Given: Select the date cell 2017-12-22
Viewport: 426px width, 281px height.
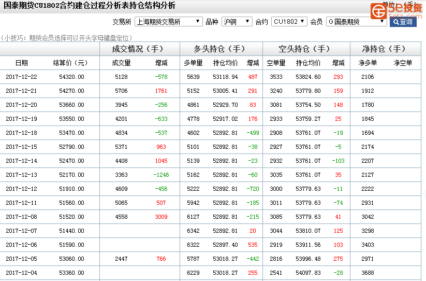Looking at the screenshot, I should [21, 77].
